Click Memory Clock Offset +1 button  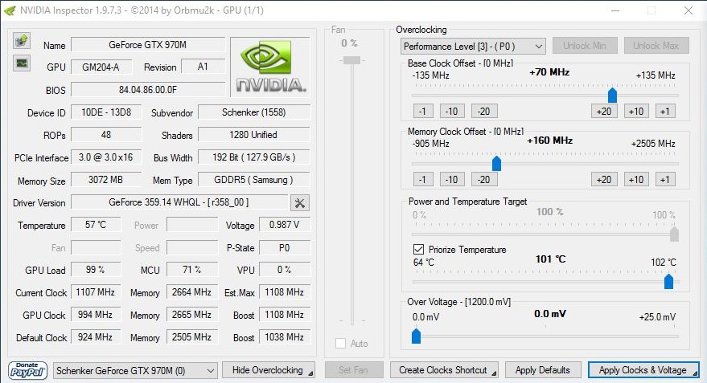(665, 180)
